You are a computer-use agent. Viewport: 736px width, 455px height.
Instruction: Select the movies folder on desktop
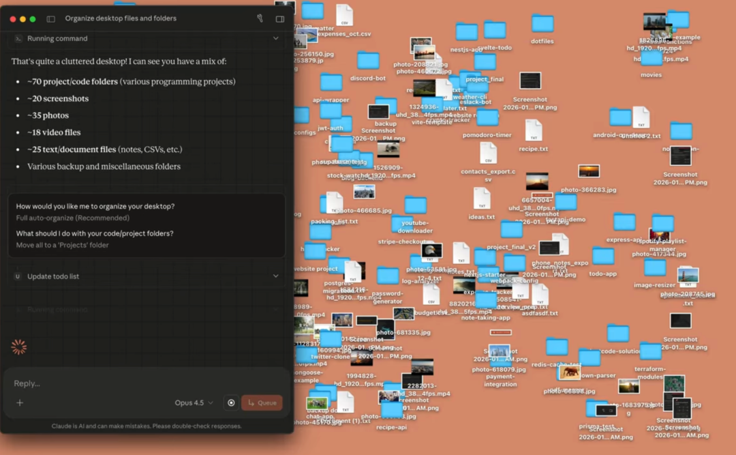pyautogui.click(x=651, y=58)
